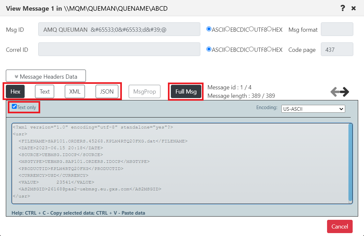Click in the Msg ID field
364x236 pixels.
[119, 29]
